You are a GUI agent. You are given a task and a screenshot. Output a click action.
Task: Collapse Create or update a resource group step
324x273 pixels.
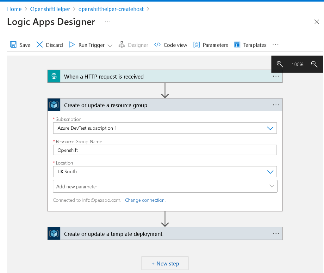(x=165, y=105)
